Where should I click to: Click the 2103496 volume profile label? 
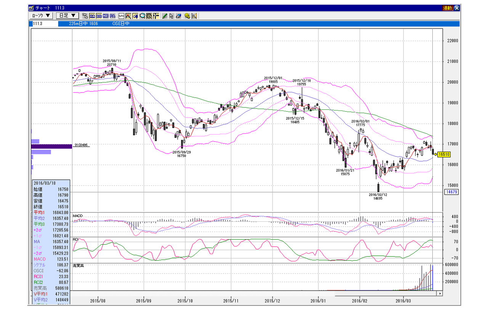[80, 145]
